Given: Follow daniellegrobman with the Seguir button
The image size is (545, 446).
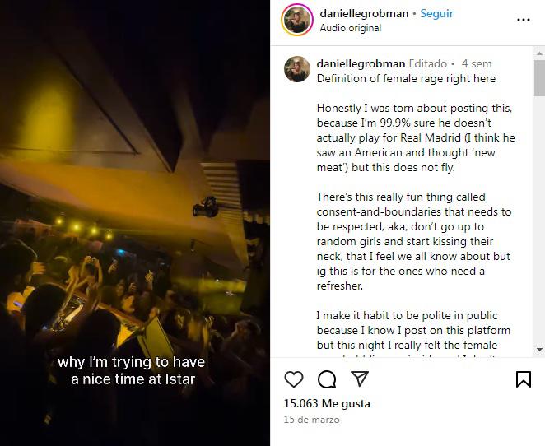Looking at the screenshot, I should pyautogui.click(x=436, y=14).
